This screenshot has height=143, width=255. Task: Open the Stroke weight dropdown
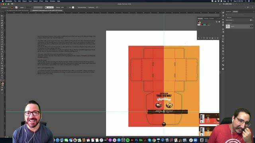point(32,8)
